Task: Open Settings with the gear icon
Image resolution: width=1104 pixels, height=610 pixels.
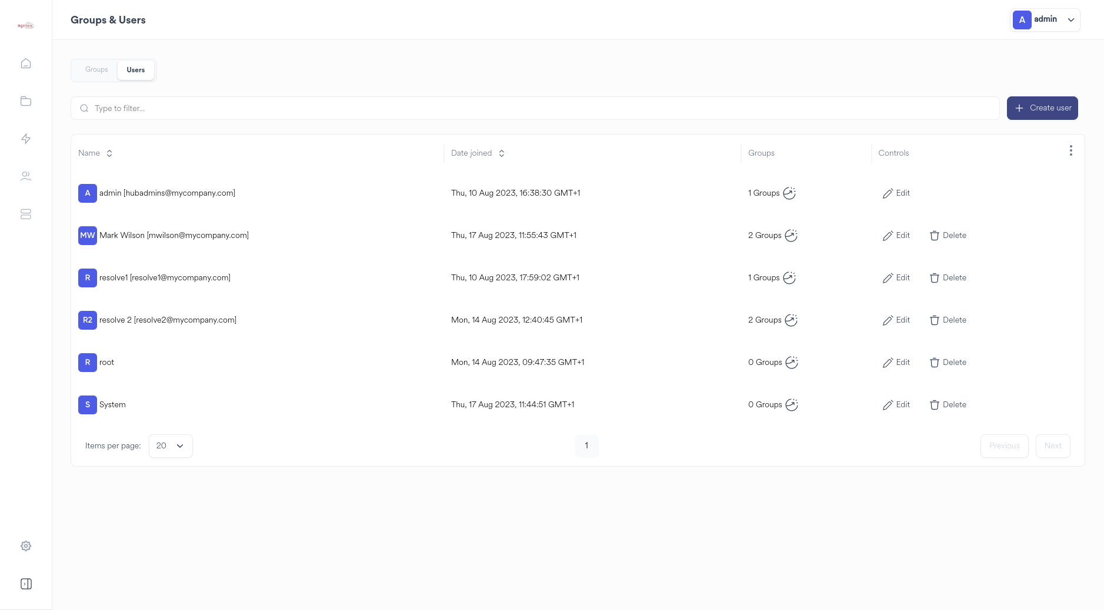Action: tap(26, 545)
